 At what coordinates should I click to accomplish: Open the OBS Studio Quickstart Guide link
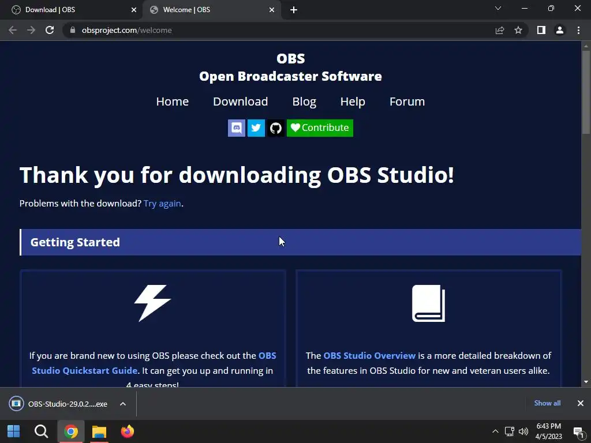[x=154, y=363]
